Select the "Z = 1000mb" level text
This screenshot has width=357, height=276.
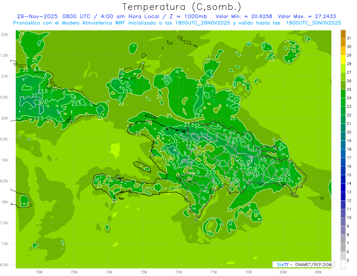pyautogui.click(x=189, y=16)
